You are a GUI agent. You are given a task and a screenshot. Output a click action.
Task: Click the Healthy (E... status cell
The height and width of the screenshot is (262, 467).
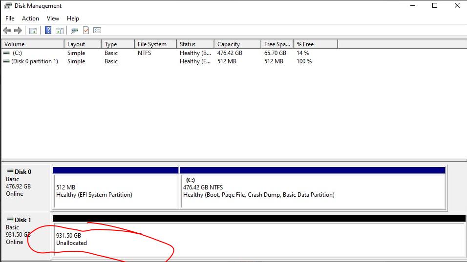(x=195, y=61)
